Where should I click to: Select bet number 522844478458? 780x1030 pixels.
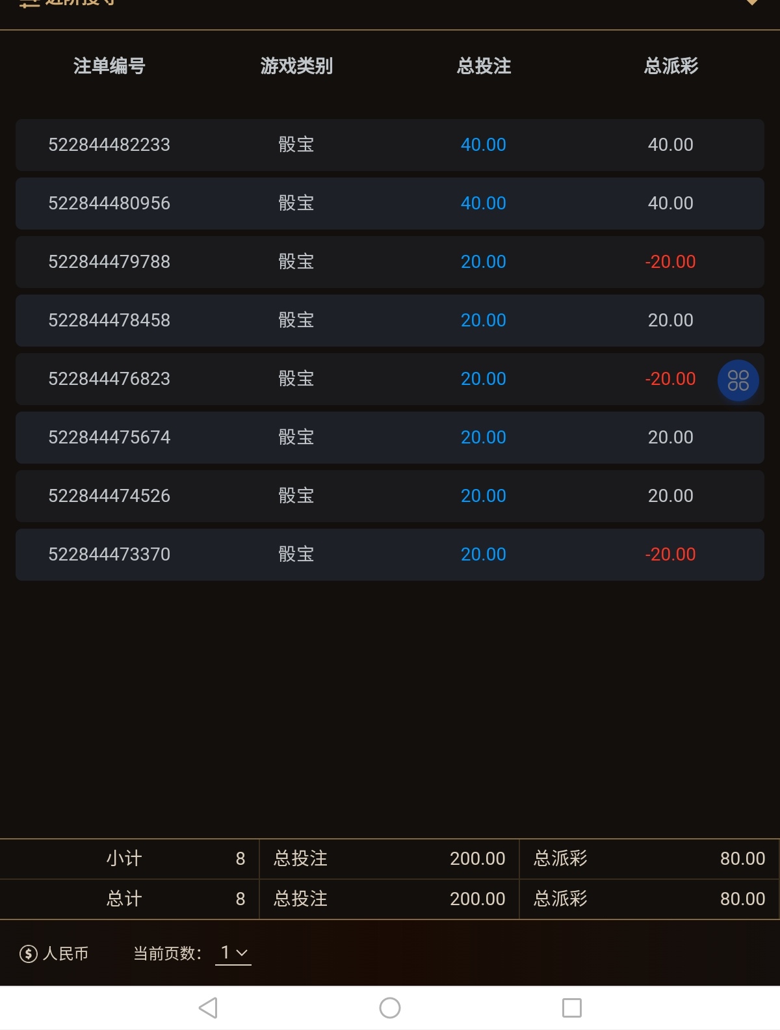(109, 320)
